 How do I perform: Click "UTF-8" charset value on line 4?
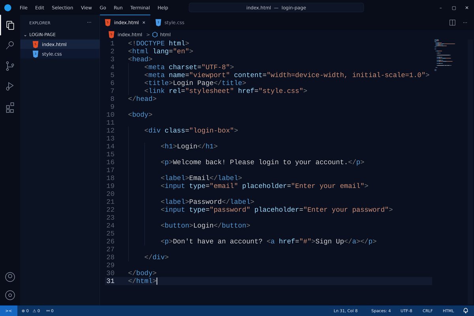pyautogui.click(x=216, y=67)
